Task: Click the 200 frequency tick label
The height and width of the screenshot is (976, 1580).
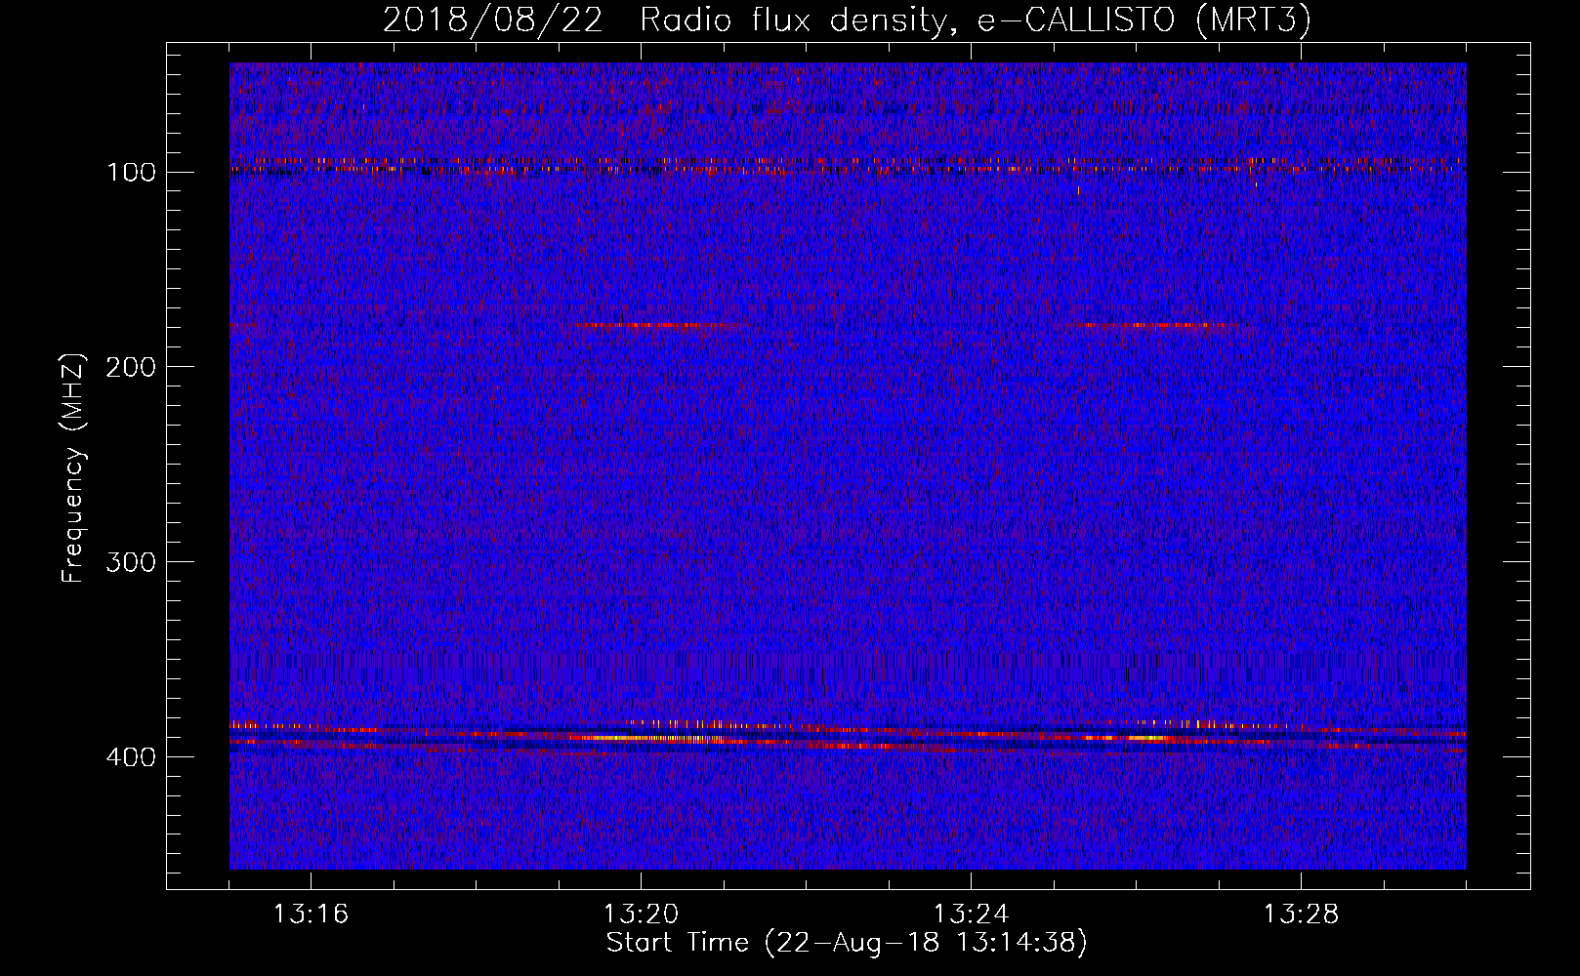Action: coord(132,367)
